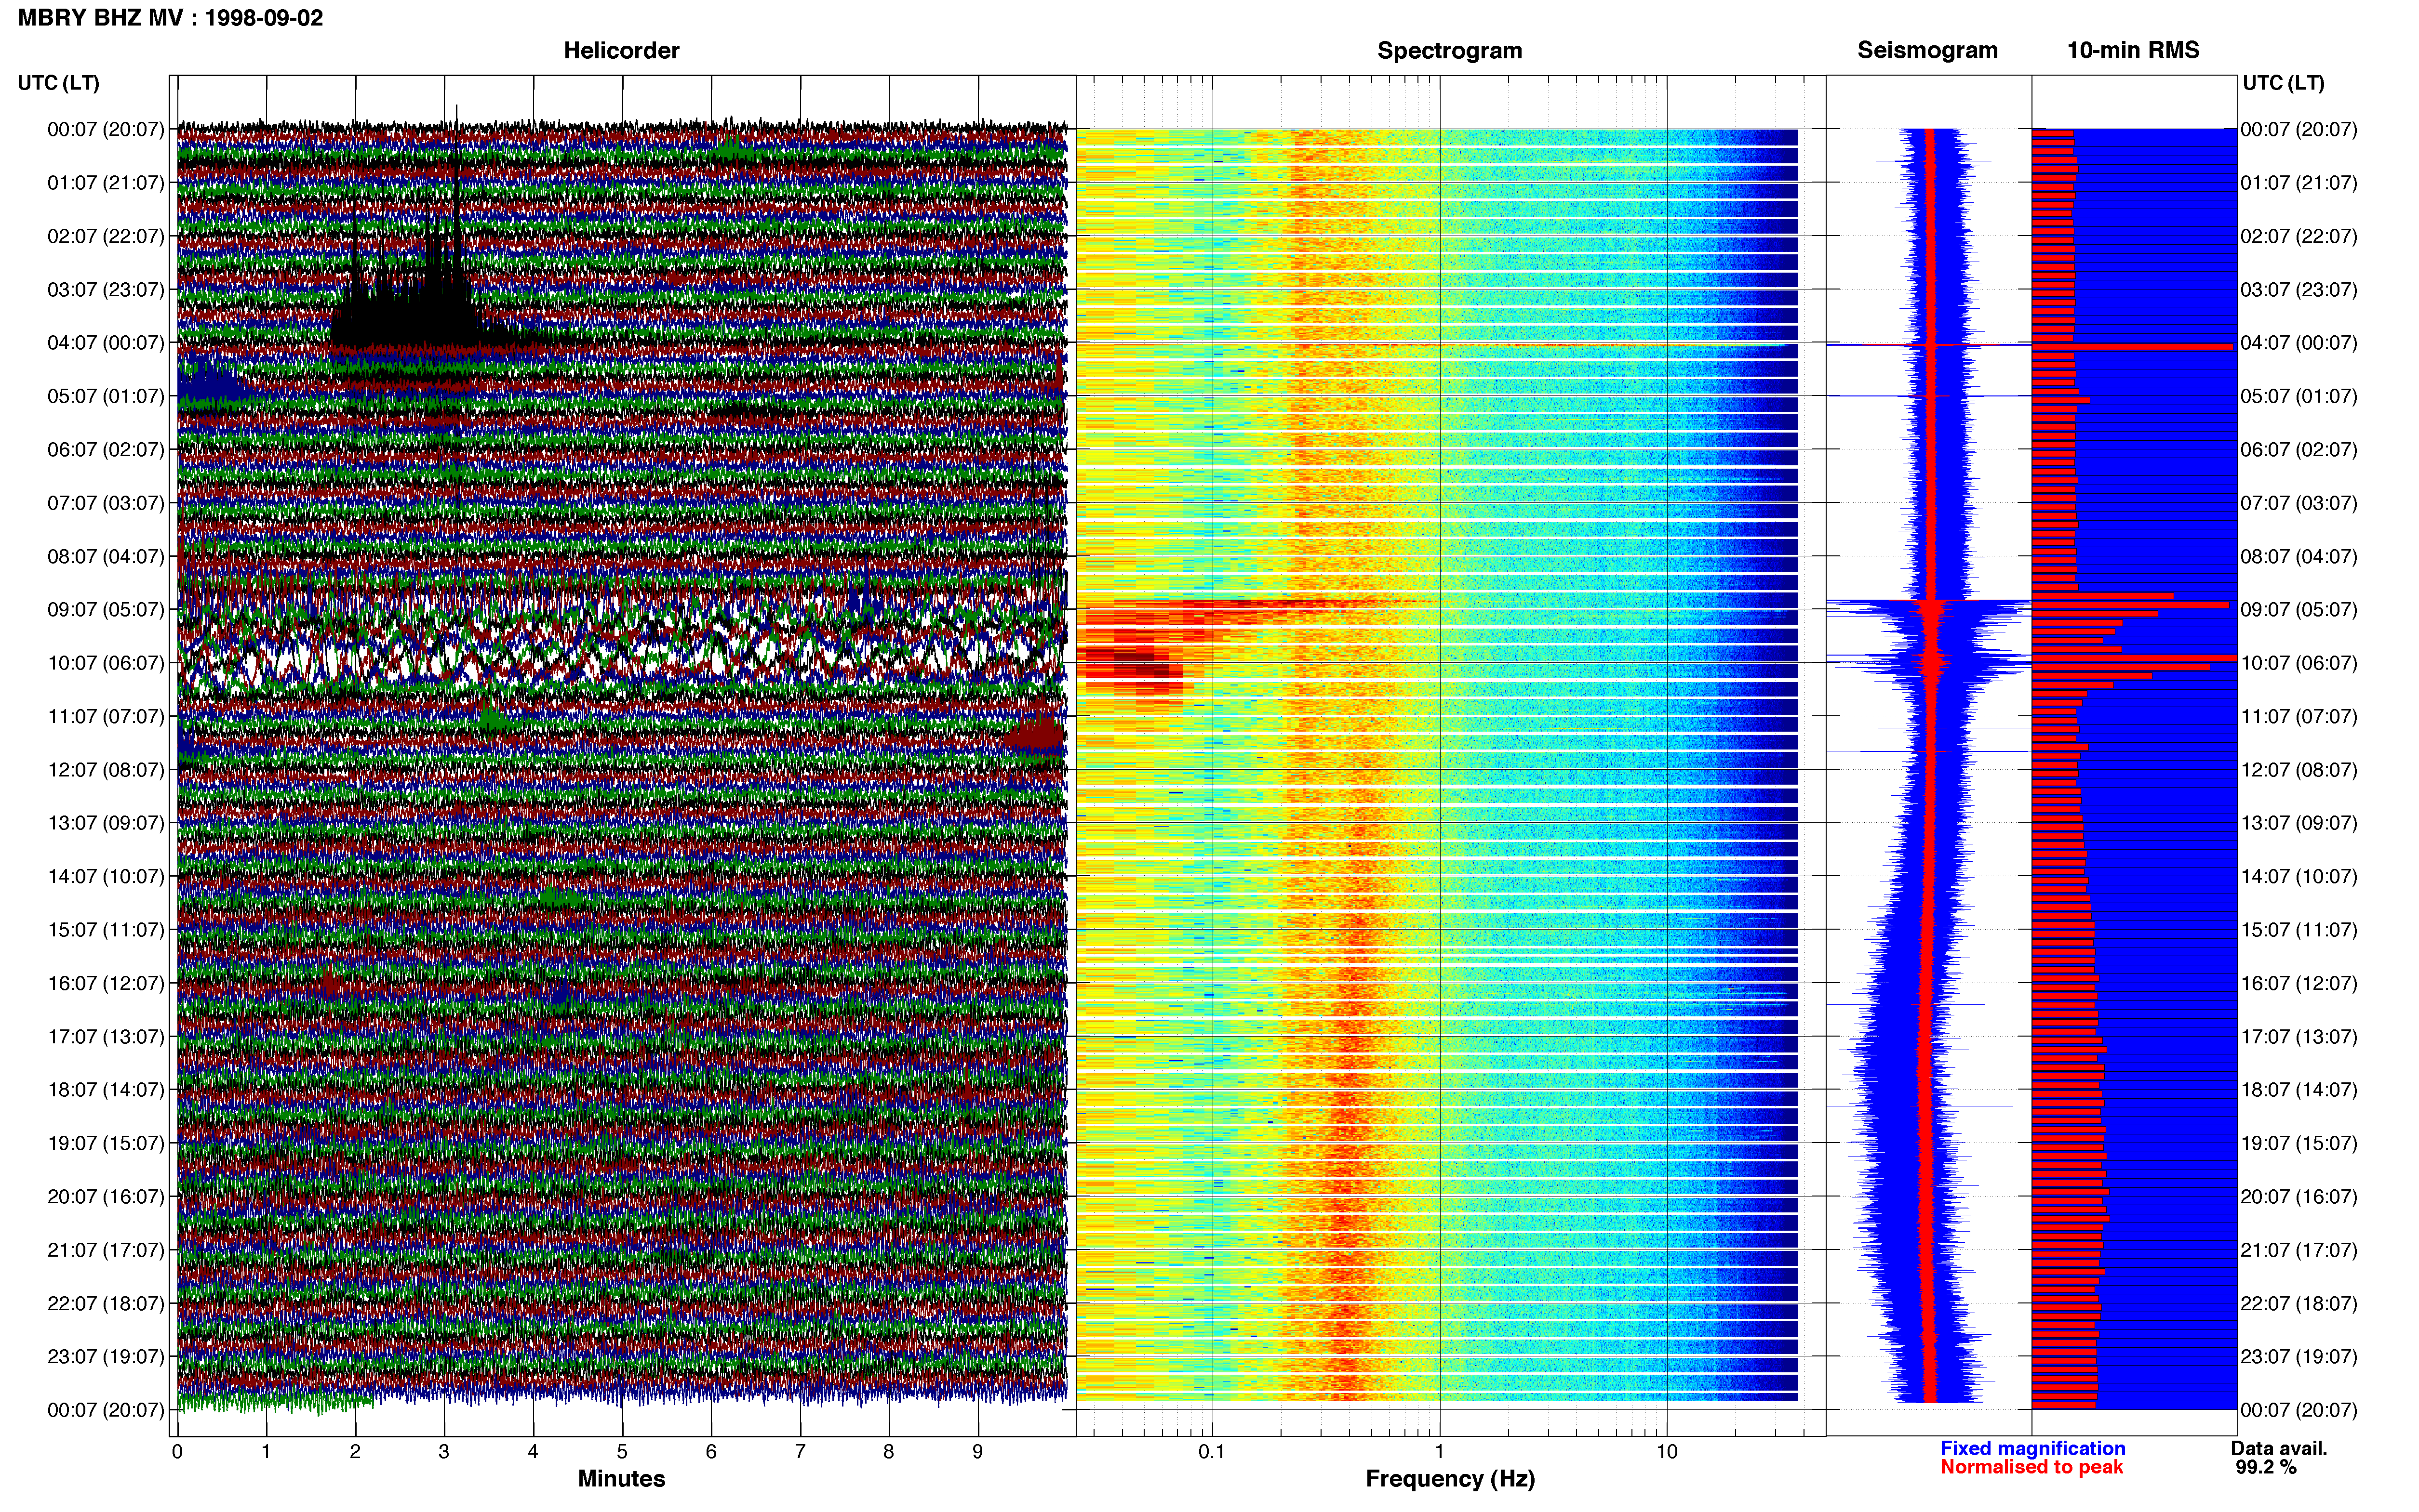Click the right time label 05:07 (01:07)
The image size is (2419, 1512).
point(2299,396)
